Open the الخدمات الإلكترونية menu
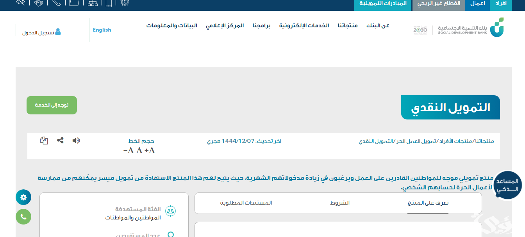525x237 pixels. click(304, 26)
